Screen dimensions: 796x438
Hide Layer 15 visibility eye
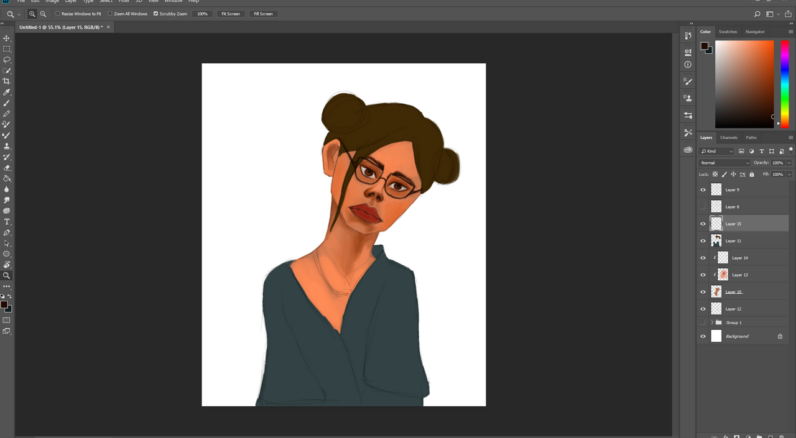point(703,224)
